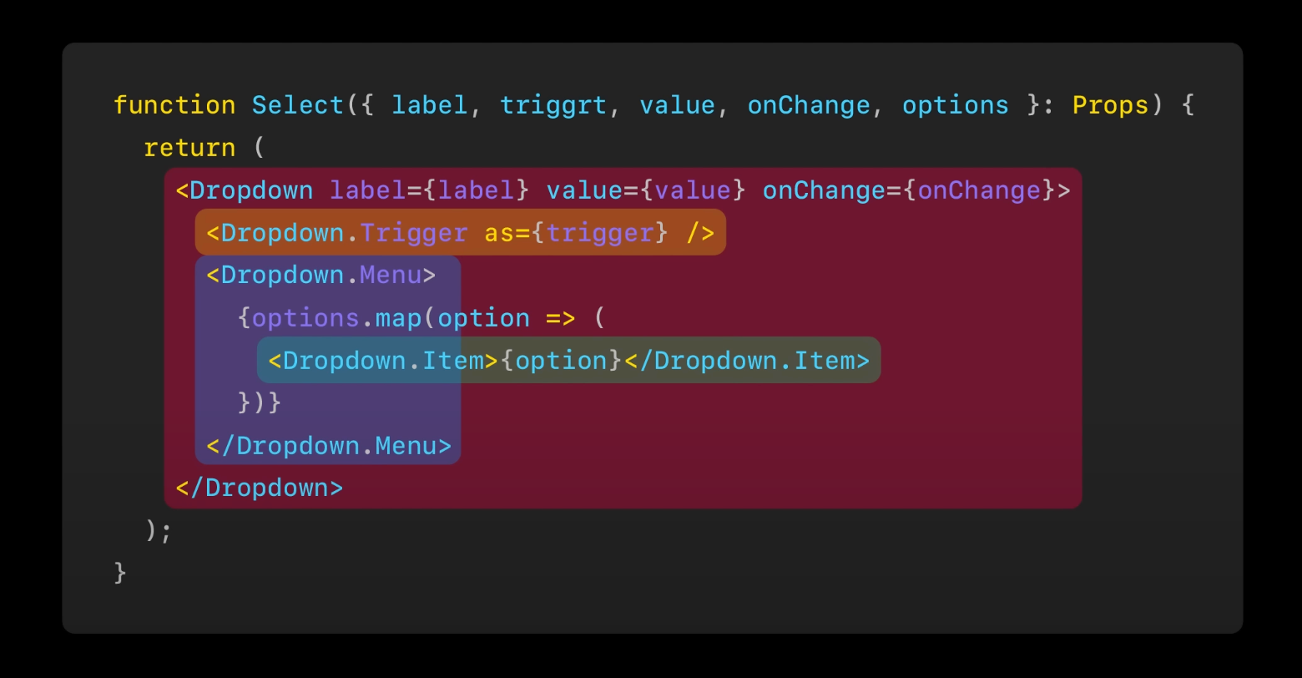Click the 'function' keyword

point(174,105)
